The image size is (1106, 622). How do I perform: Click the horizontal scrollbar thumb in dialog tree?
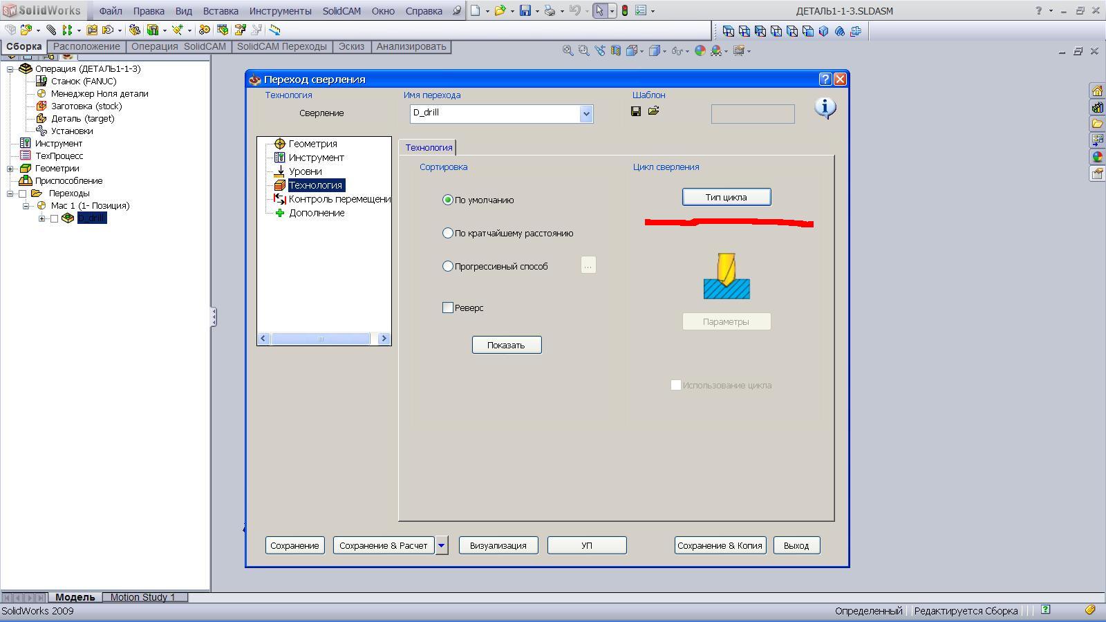click(x=321, y=339)
